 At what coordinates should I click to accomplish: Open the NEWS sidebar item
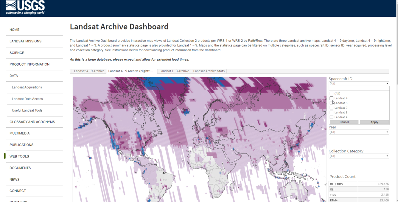14,180
